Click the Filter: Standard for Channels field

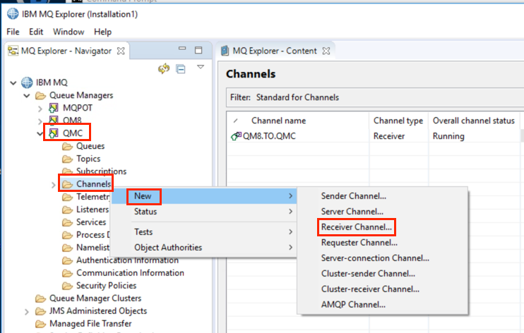[374, 97]
